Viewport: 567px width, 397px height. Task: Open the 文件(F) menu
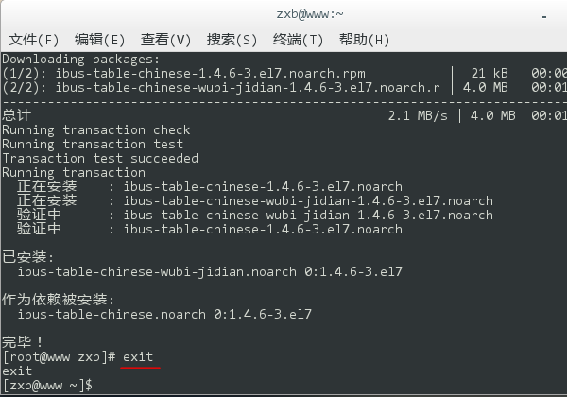33,40
